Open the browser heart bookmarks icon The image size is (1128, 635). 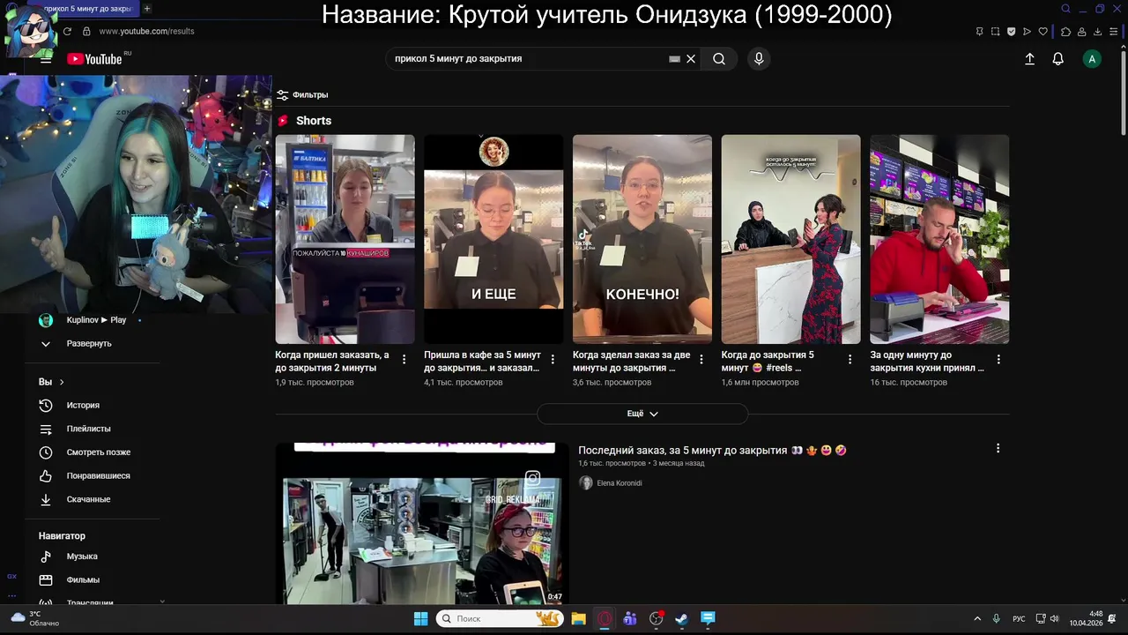(1043, 31)
